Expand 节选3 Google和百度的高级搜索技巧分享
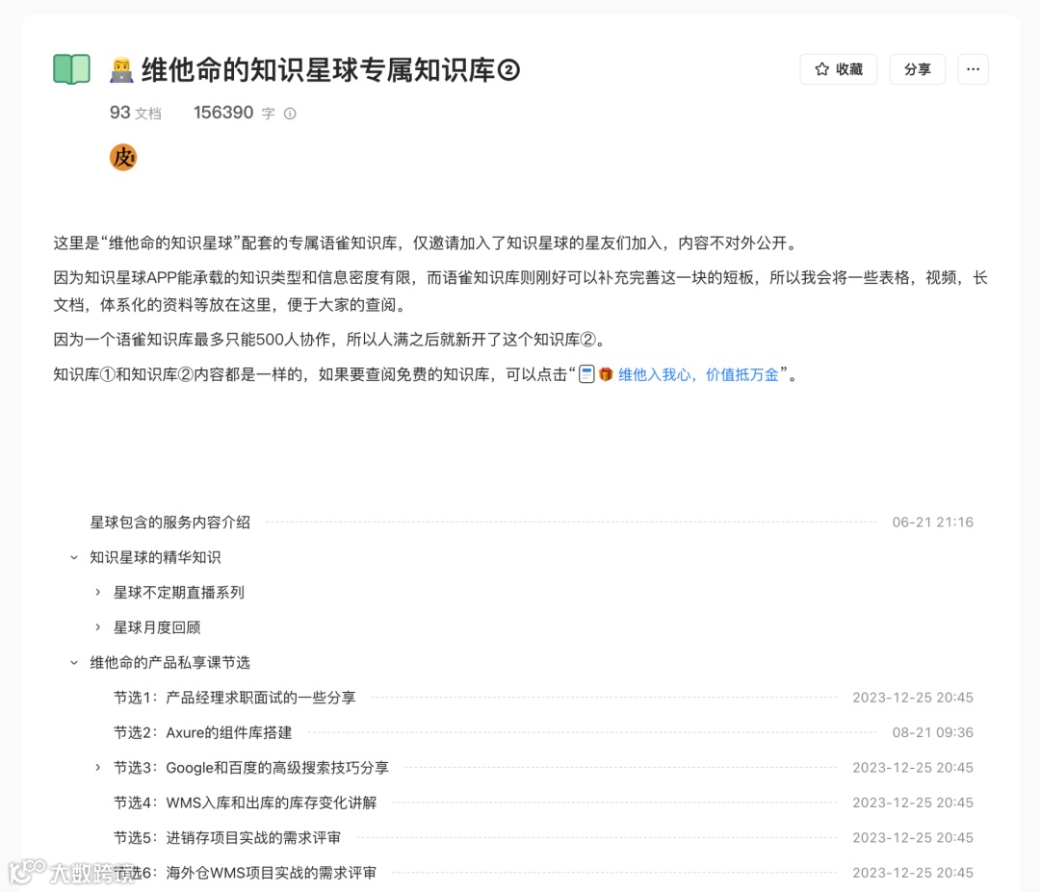The image size is (1040, 892). coord(95,767)
